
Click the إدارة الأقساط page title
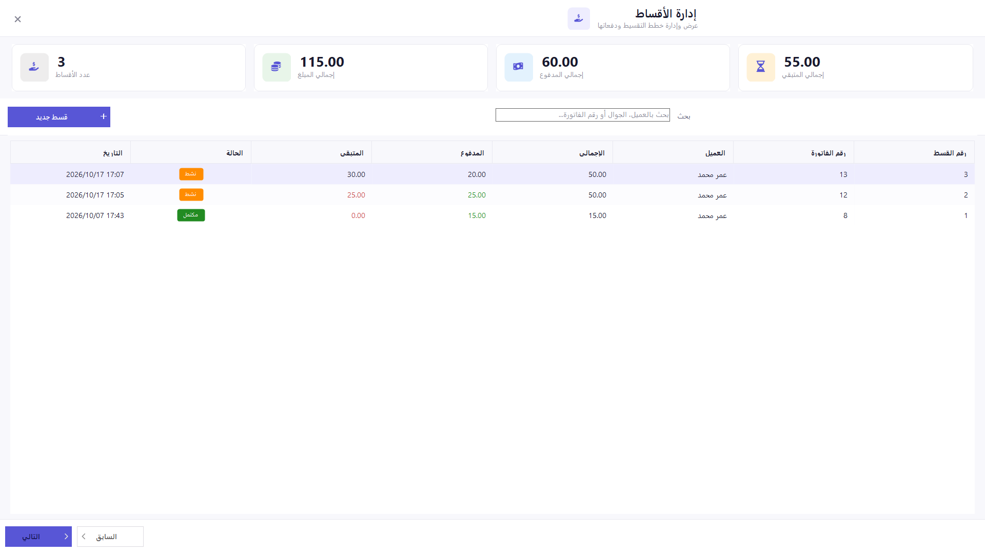click(665, 13)
